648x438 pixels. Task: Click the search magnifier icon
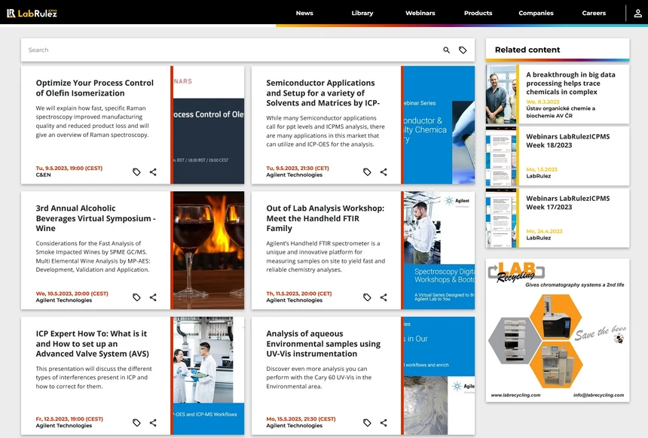point(446,50)
